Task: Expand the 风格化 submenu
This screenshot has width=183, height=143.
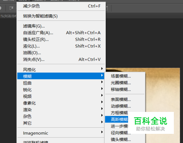Action: (x=61, y=69)
